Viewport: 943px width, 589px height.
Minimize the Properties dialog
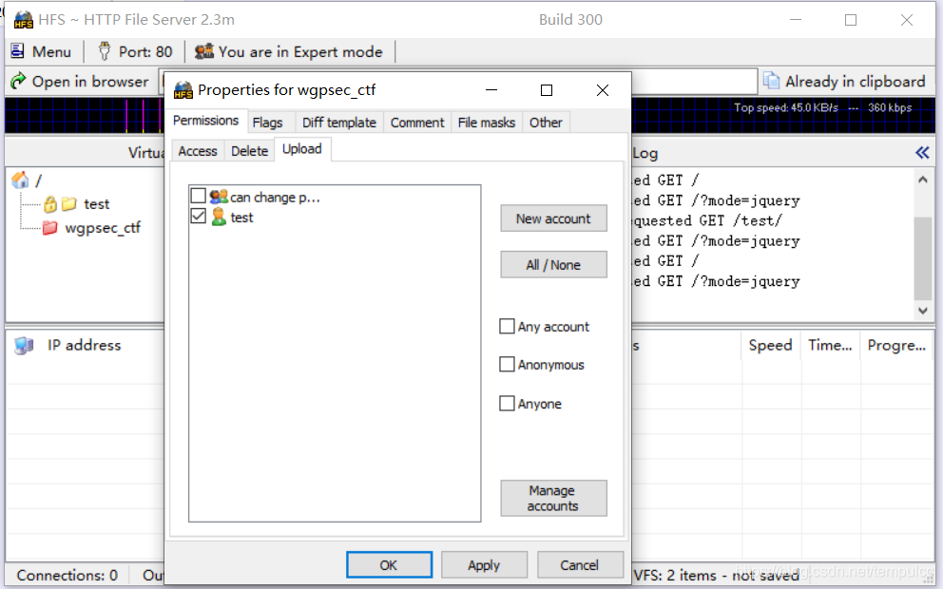pos(491,90)
